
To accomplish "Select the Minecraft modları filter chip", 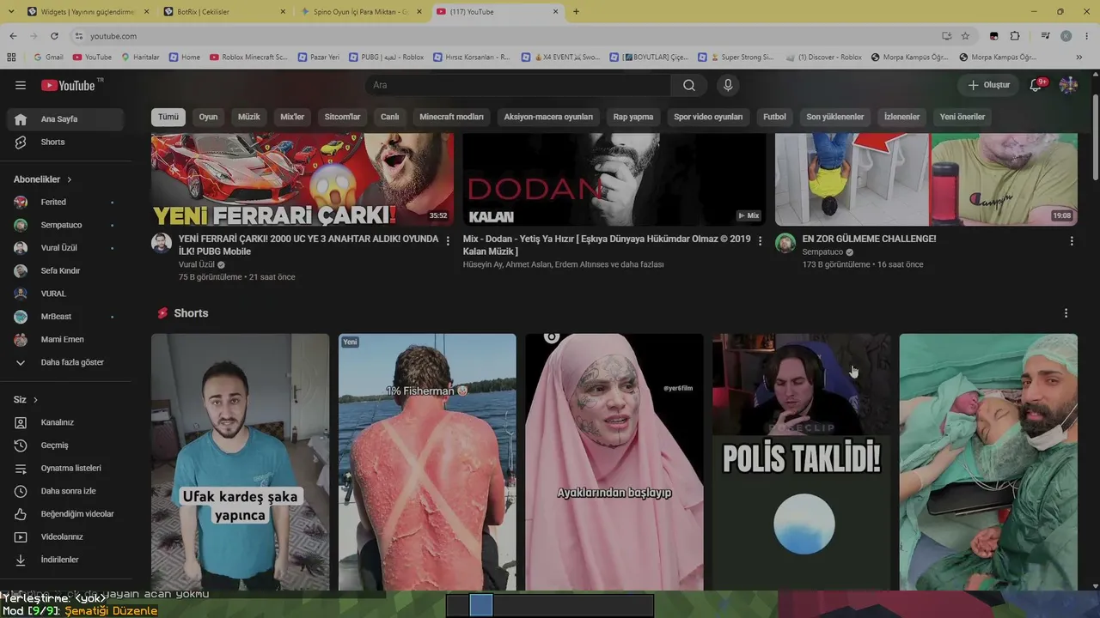I will point(452,117).
